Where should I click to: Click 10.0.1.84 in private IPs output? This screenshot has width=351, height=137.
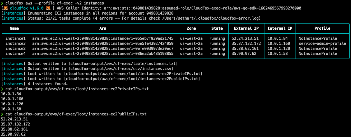11,94
